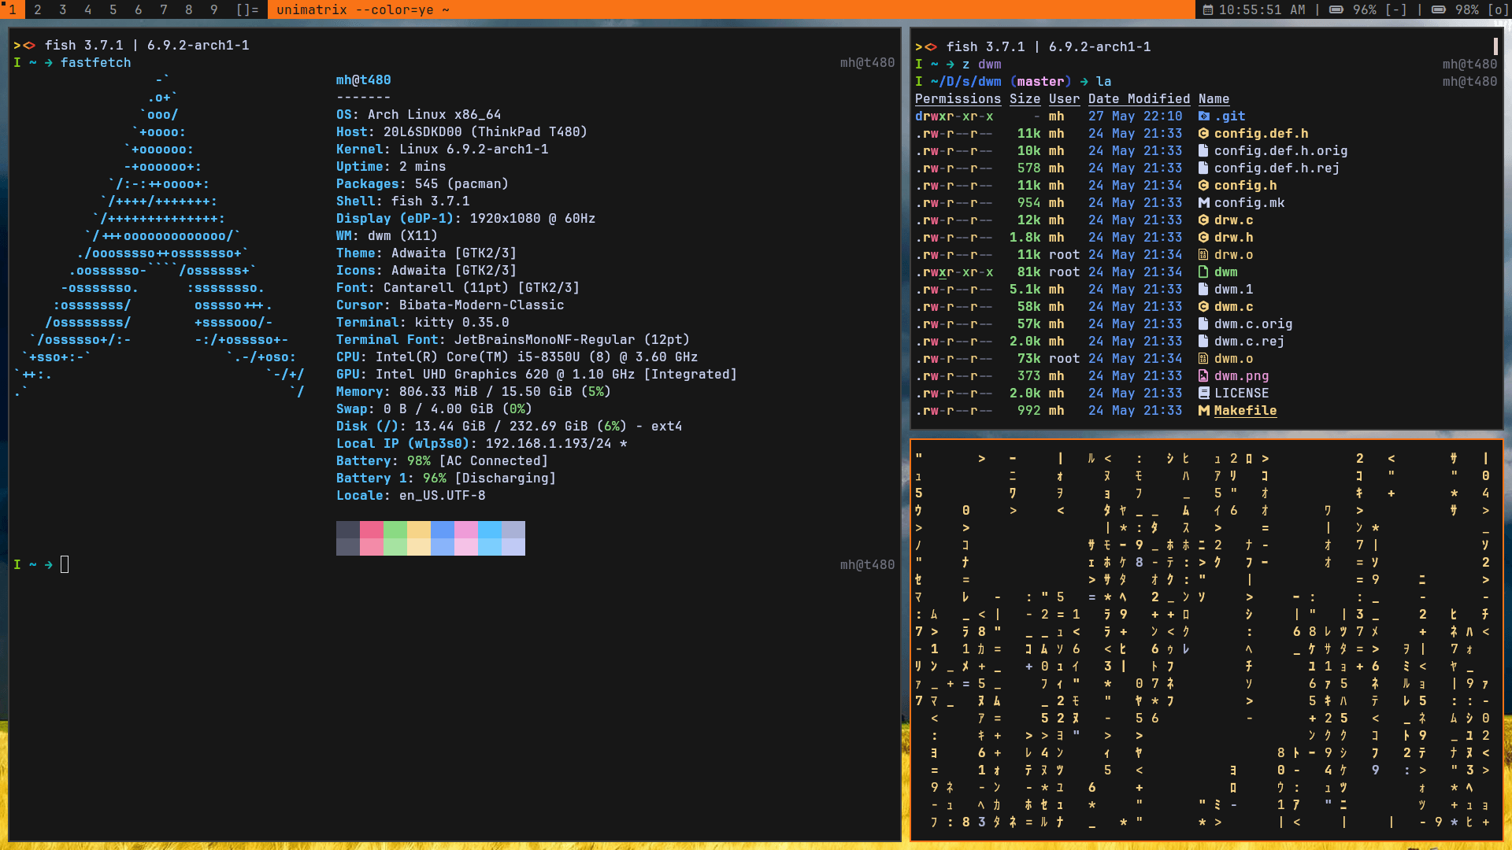Click the User column header
Viewport: 1512px width, 850px height.
coord(1064,99)
